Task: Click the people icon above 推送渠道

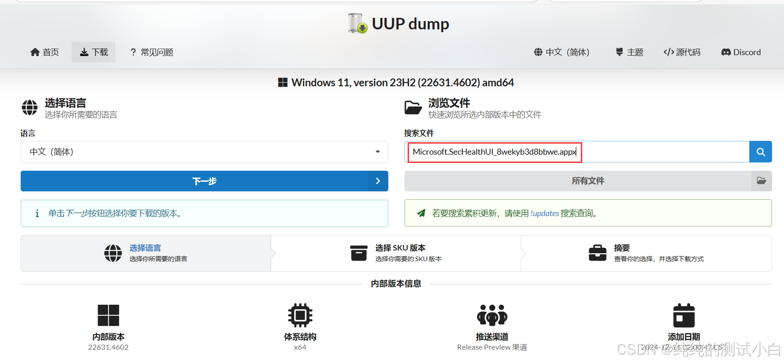Action: click(x=492, y=315)
